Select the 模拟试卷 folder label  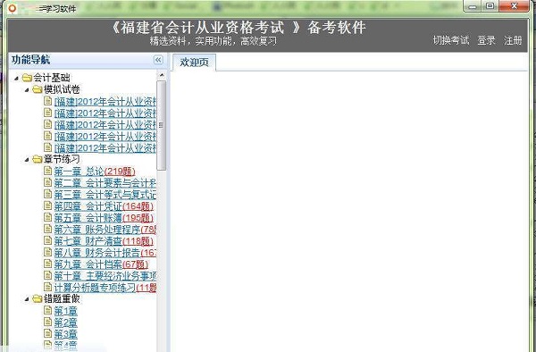62,89
